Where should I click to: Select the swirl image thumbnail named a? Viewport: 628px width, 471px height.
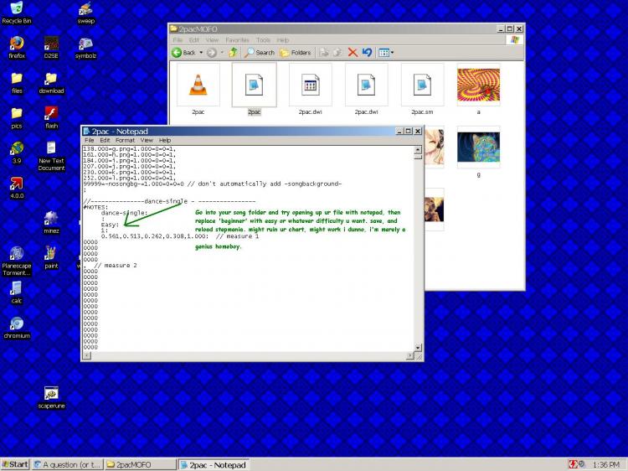tap(478, 85)
